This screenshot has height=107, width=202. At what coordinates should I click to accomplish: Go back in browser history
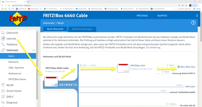coord(2,5)
